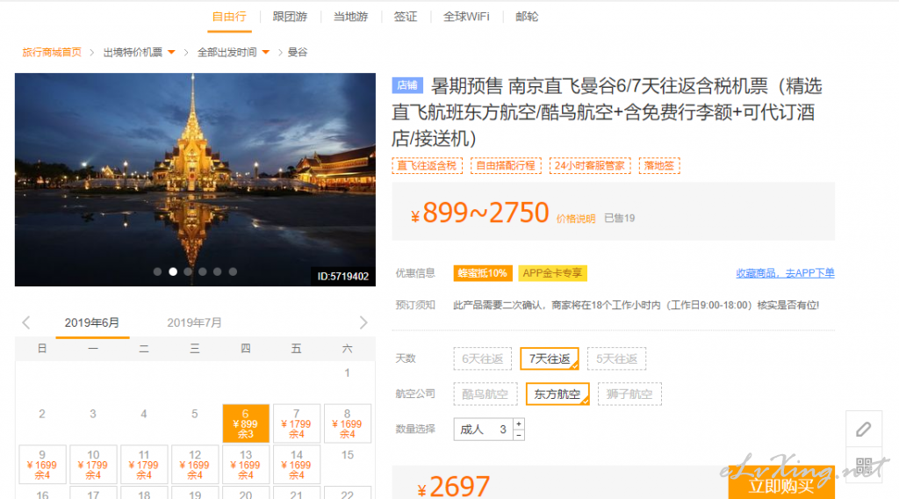Choose 6天往返 option
Screen dimensions: 899x499
pyautogui.click(x=482, y=359)
